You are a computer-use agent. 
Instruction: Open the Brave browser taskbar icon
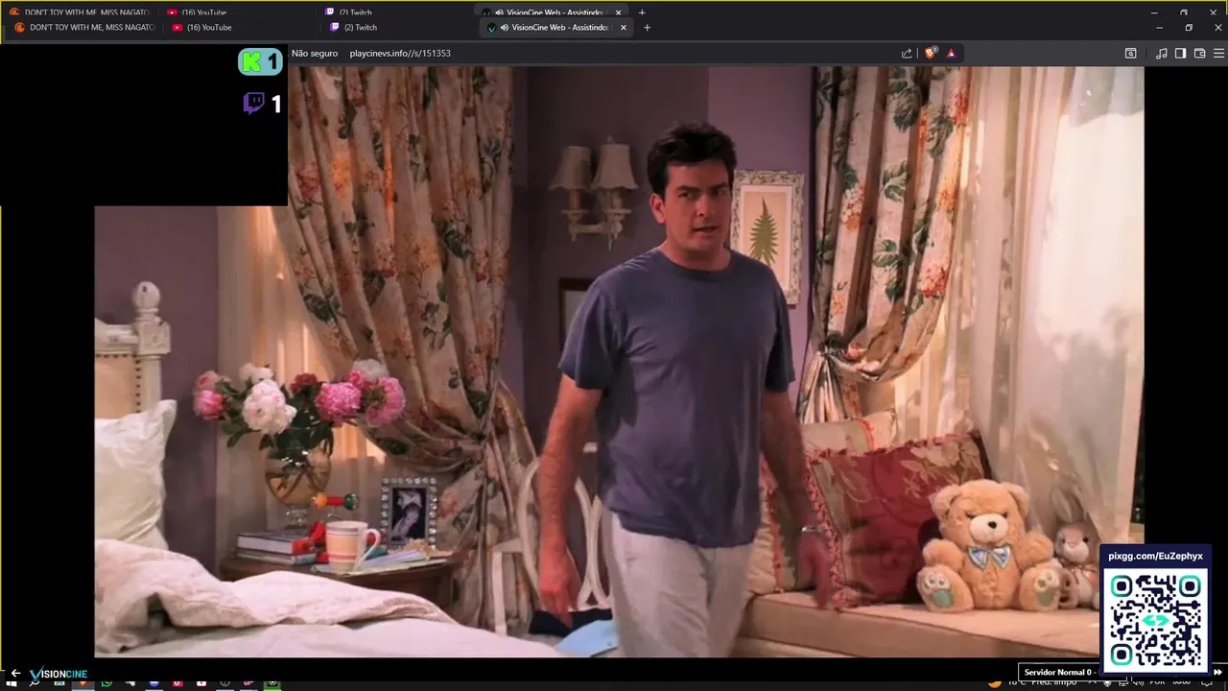[83, 683]
